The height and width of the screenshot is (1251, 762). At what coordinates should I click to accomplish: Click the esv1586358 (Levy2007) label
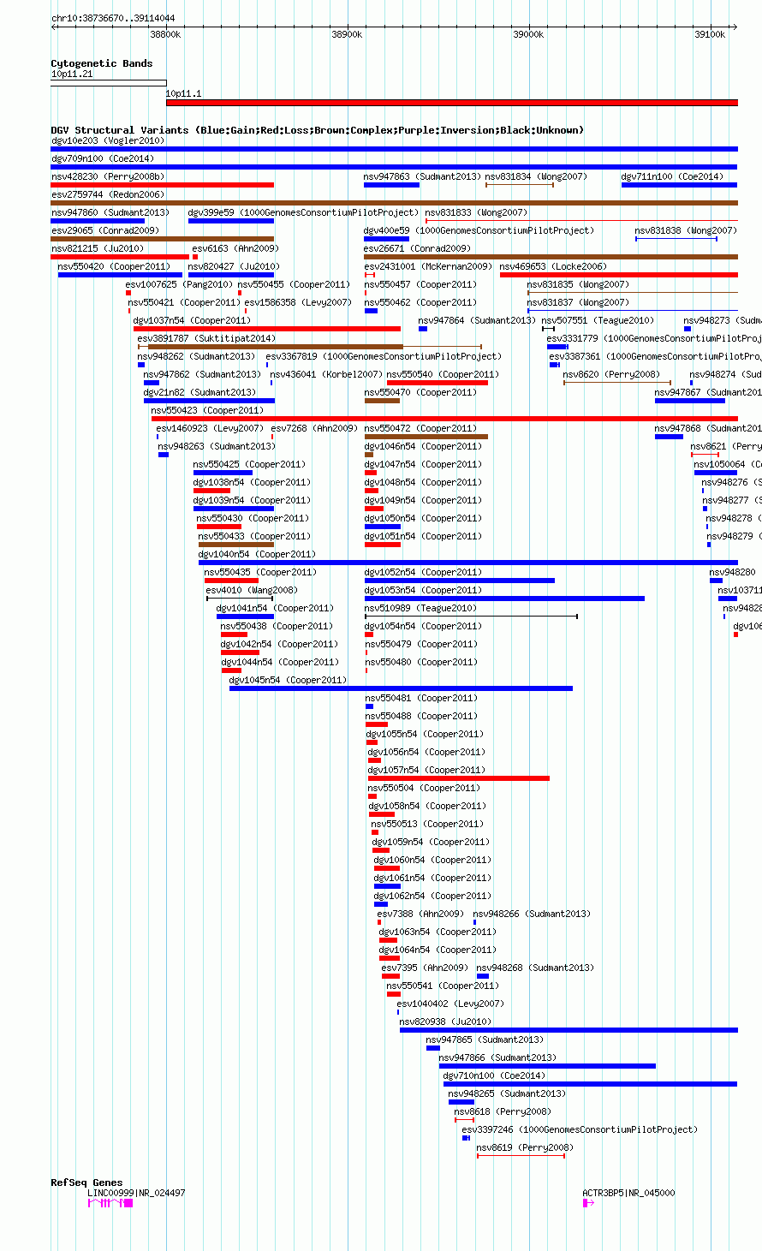[x=298, y=302]
